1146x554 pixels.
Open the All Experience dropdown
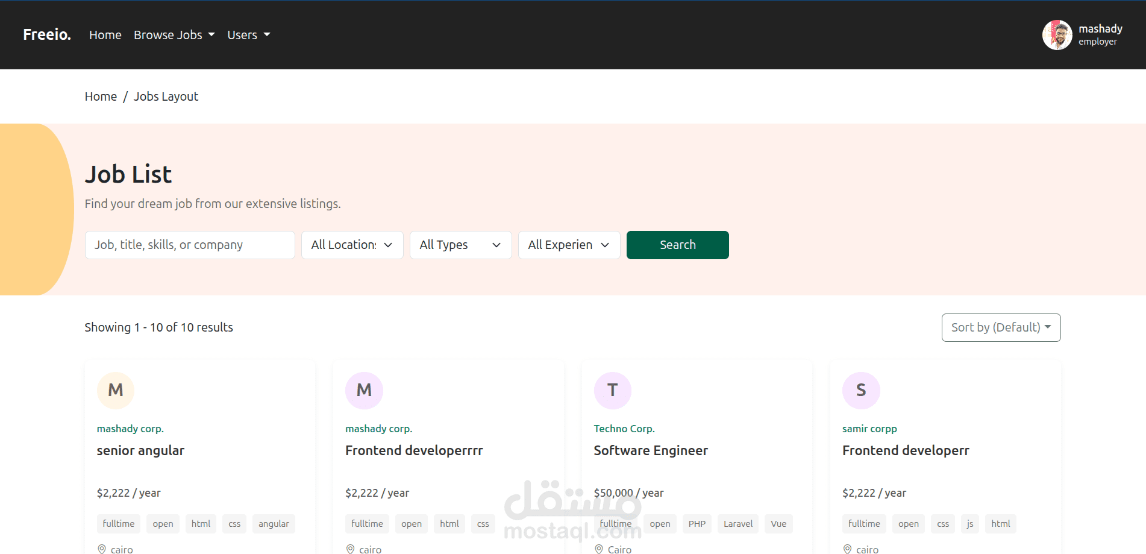pos(569,245)
